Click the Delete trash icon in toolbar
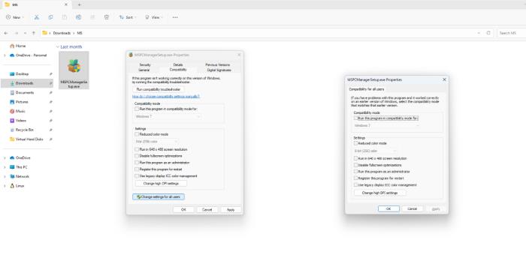Image resolution: width=526 pixels, height=279 pixels. pyautogui.click(x=107, y=17)
